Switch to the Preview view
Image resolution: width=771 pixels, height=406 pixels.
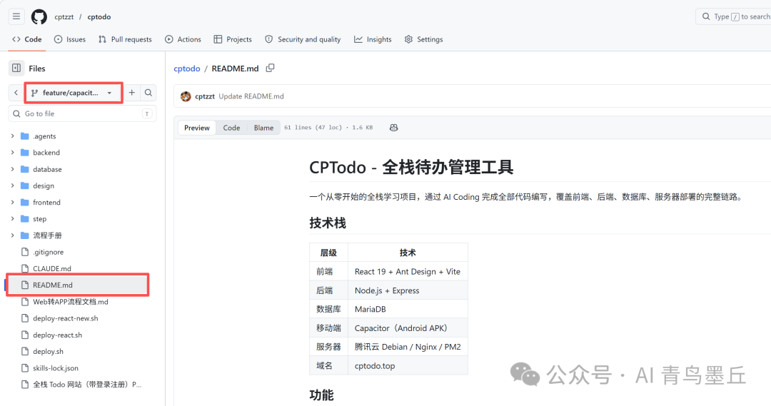[x=197, y=128]
